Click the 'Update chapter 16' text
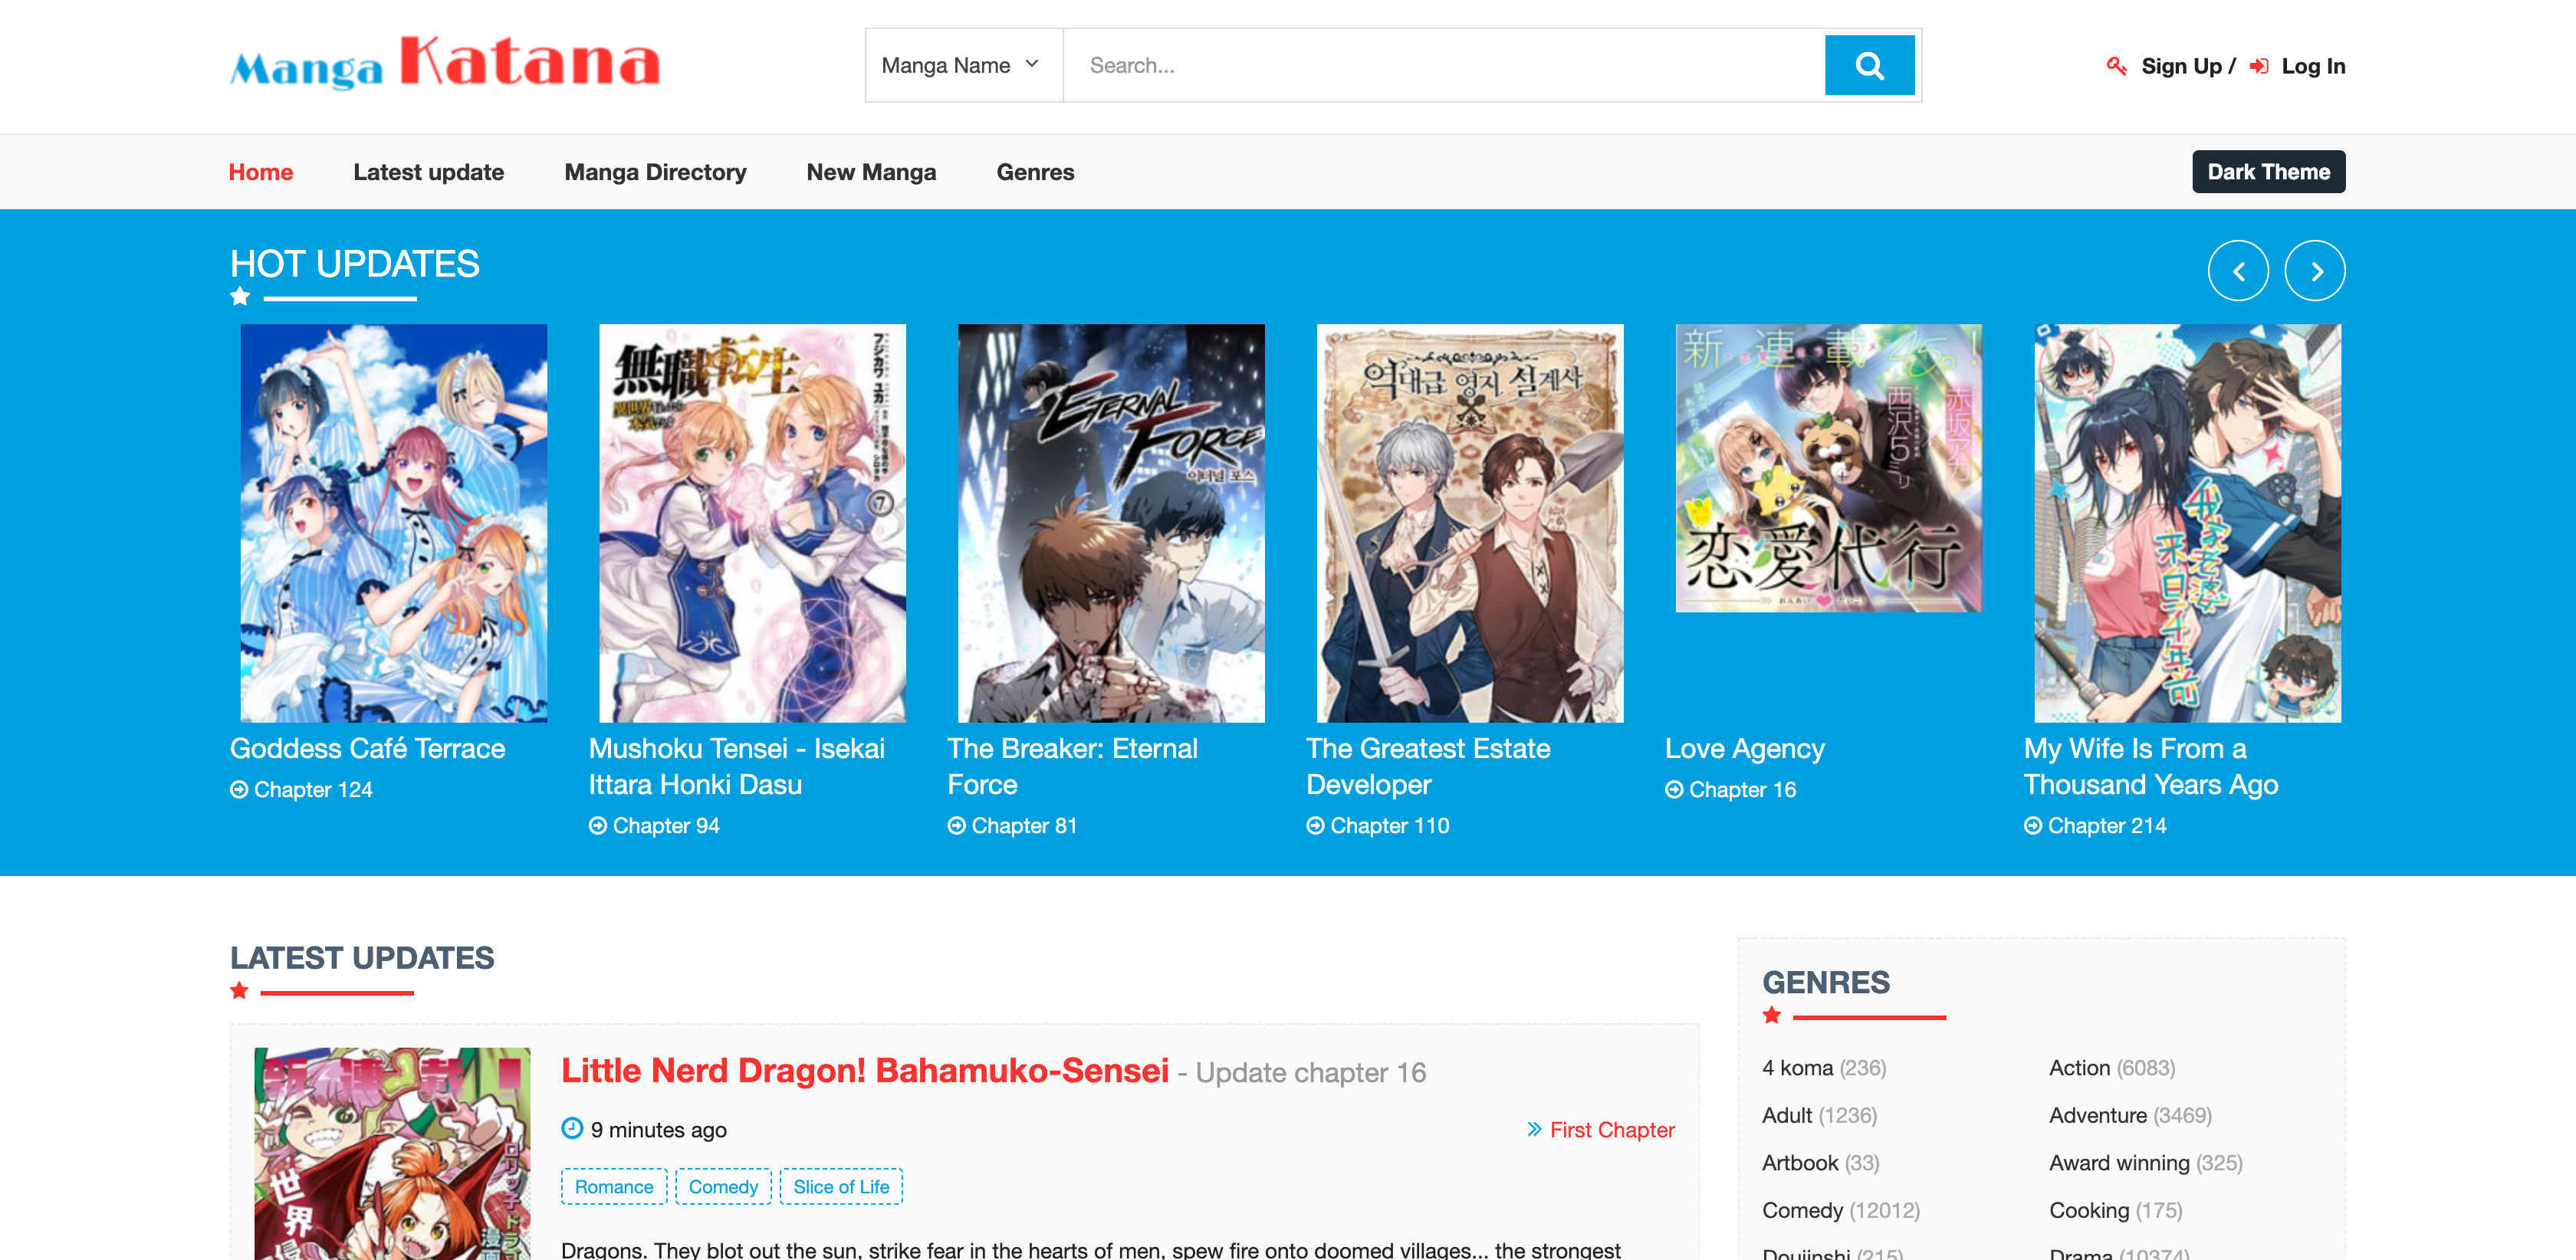 (1310, 1072)
